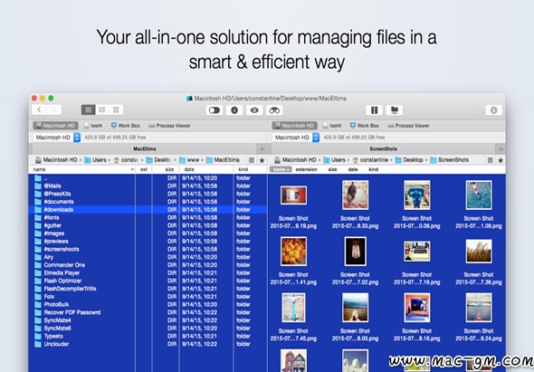This screenshot has height=372, width=534.
Task: Add new tab in left panel
Action: pyautogui.click(x=262, y=148)
